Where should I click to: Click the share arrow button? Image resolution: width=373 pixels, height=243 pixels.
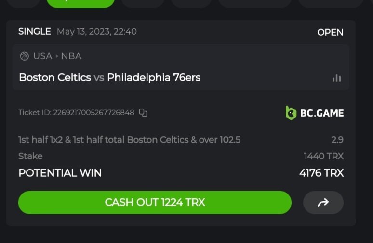click(x=323, y=203)
